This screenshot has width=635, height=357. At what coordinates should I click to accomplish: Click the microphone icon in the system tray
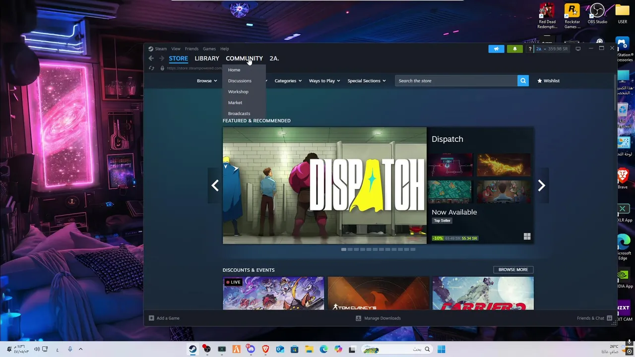[70, 349]
